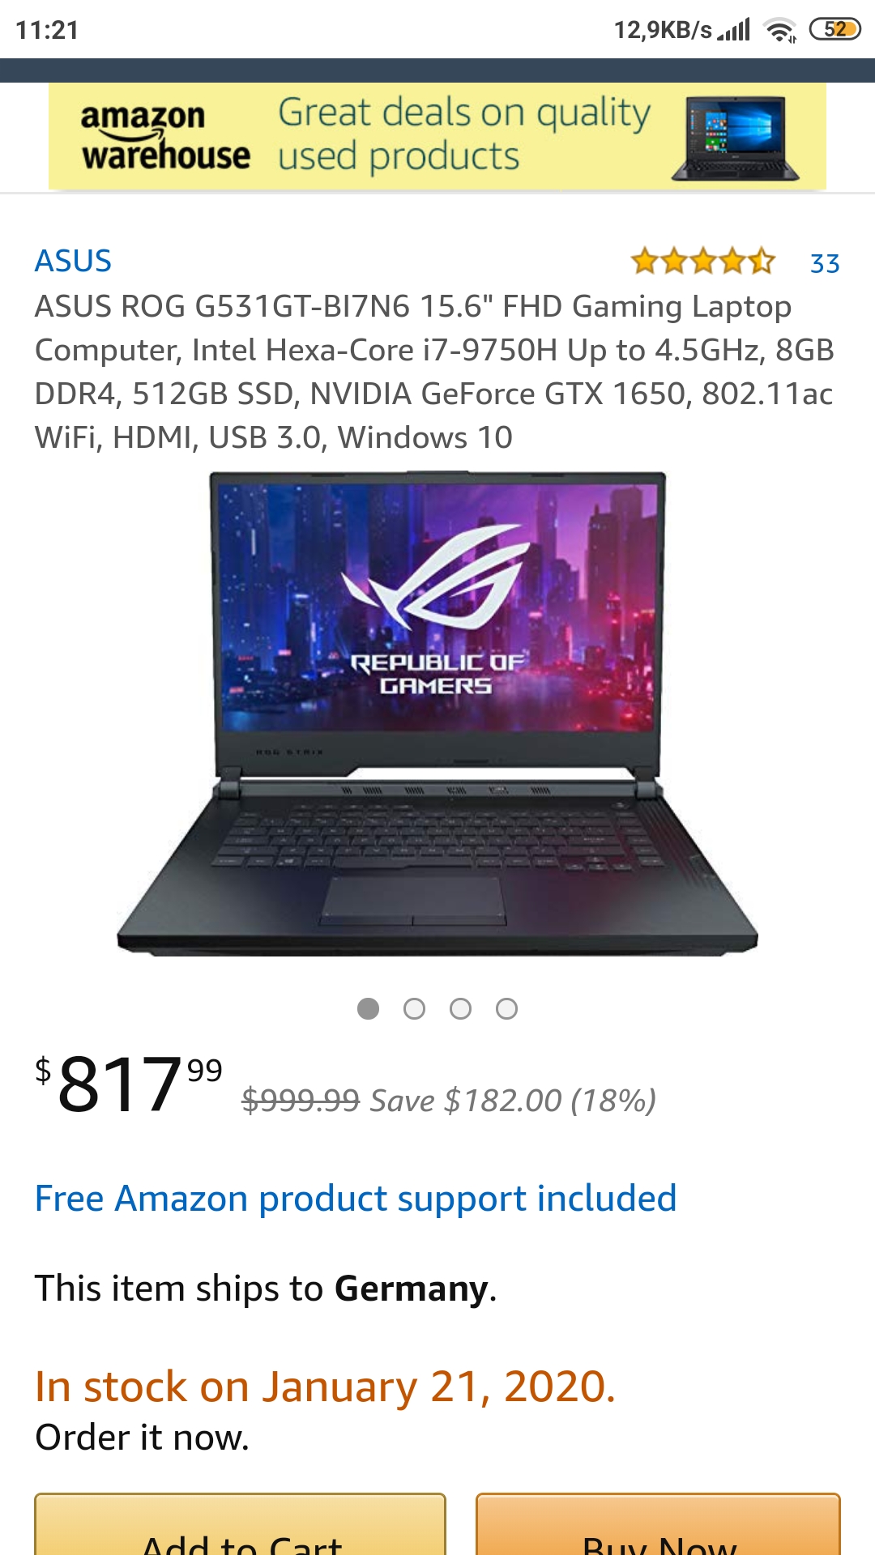875x1555 pixels.
Task: Tap the In stock on January 21, 2020 text
Action: (325, 1387)
